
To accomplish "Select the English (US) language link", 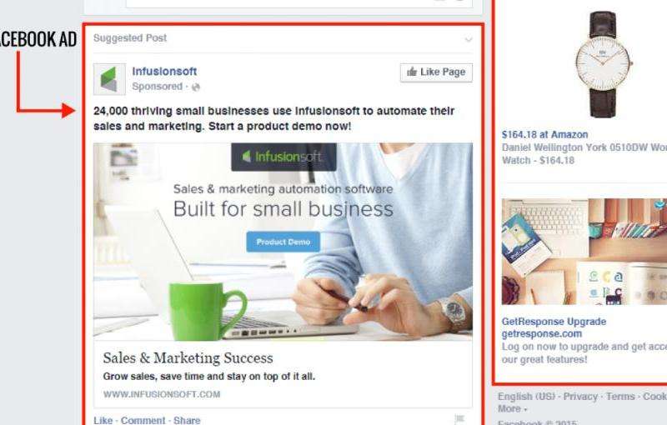I will pos(527,397).
